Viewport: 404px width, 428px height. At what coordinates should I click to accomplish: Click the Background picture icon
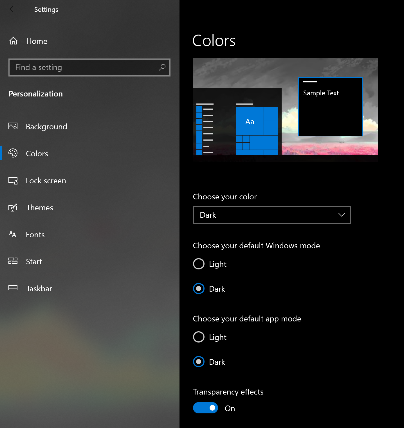point(13,126)
